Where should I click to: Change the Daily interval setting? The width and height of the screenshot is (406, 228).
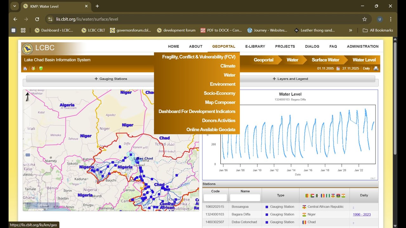[x=366, y=68]
